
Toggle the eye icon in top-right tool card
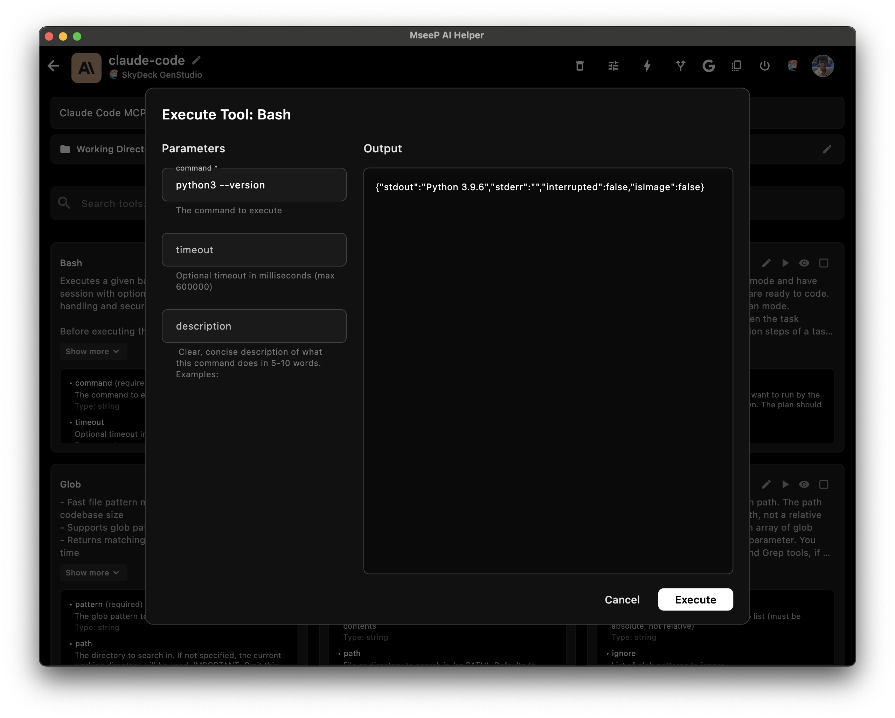[x=804, y=263]
